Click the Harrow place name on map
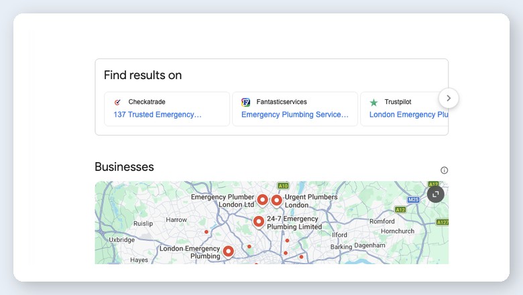Screen dimensions: 523x295 pos(176,220)
